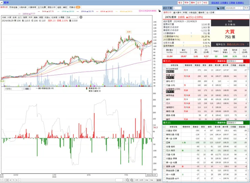Set chart range to 6月
250x183 pixels.
tap(142, 180)
